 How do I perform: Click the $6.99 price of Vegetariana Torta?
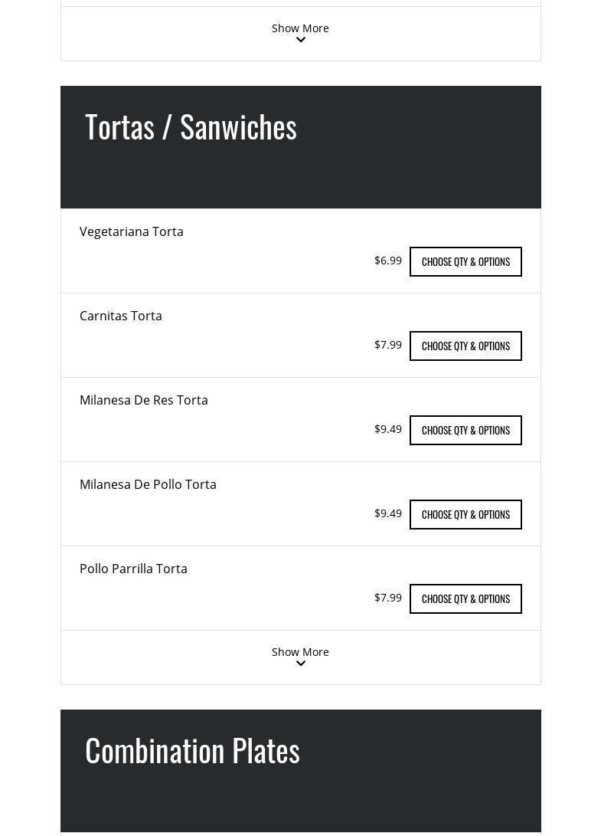point(388,261)
